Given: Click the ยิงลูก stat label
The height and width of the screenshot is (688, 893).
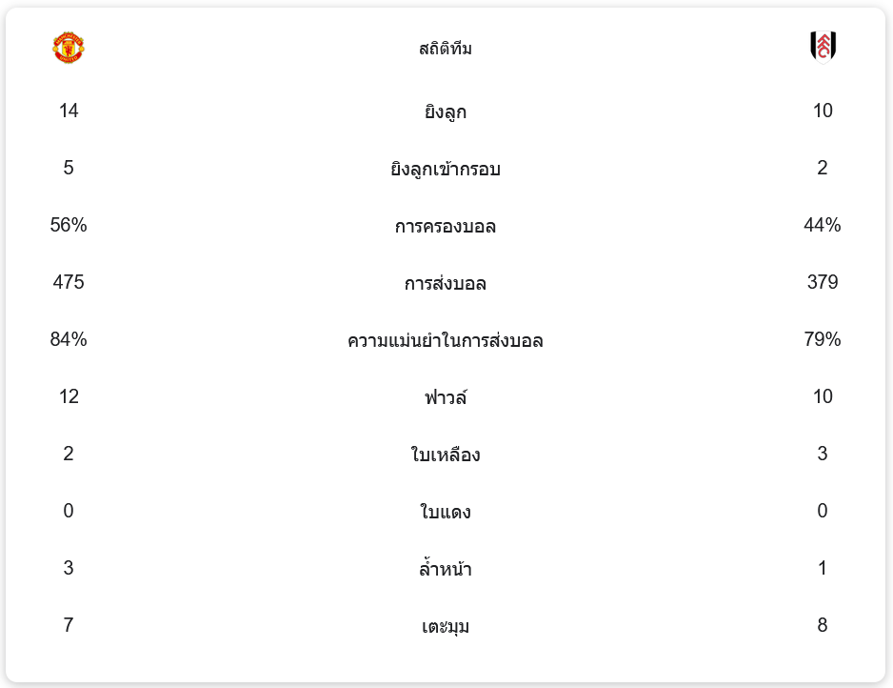Looking at the screenshot, I should click(446, 112).
